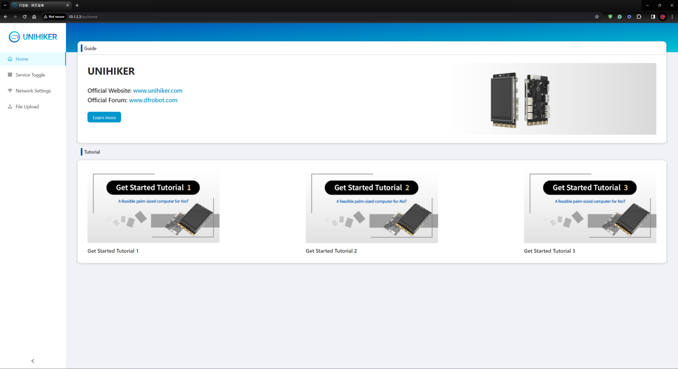Click the blue circular extension icon
This screenshot has height=369, width=678.
point(629,17)
